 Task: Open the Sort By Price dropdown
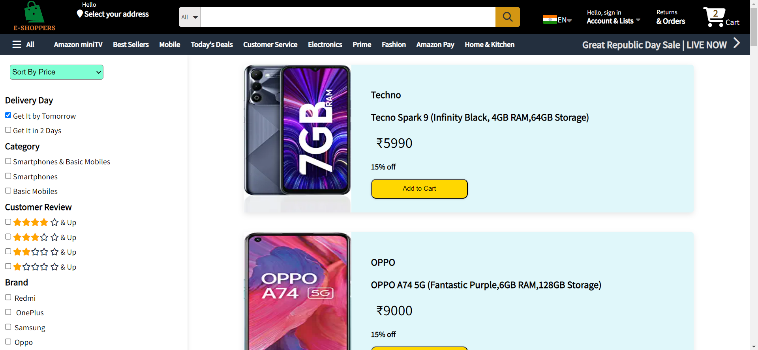(x=56, y=72)
